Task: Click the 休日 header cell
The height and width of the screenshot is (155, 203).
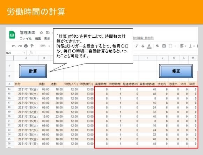Action: pos(184,84)
